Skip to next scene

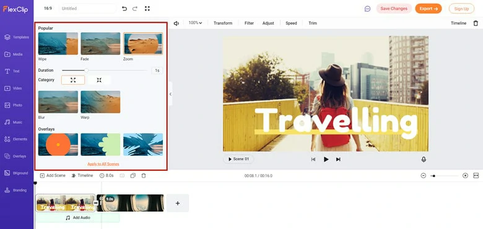(338, 160)
